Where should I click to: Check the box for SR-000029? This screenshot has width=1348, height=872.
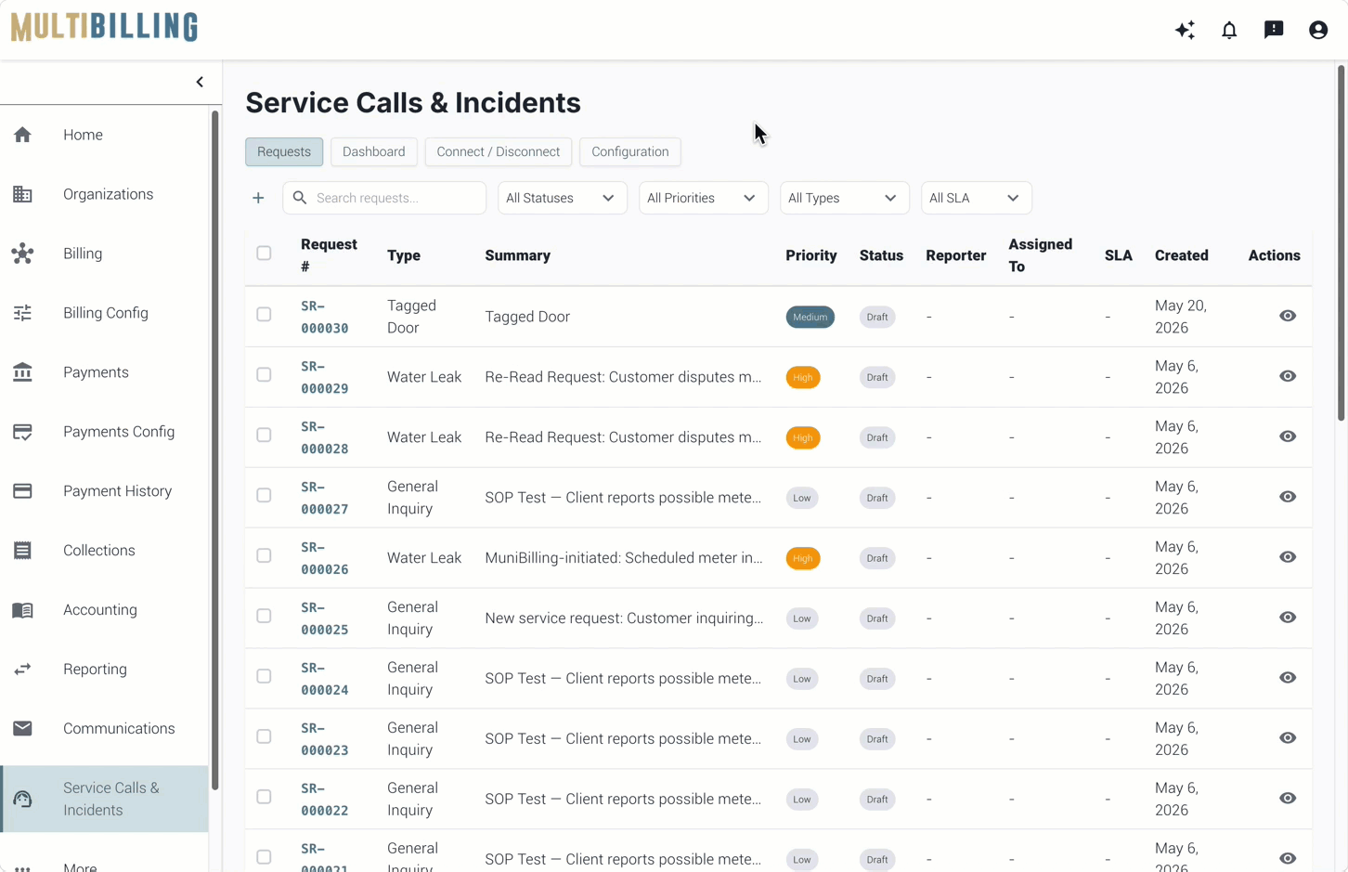point(264,374)
